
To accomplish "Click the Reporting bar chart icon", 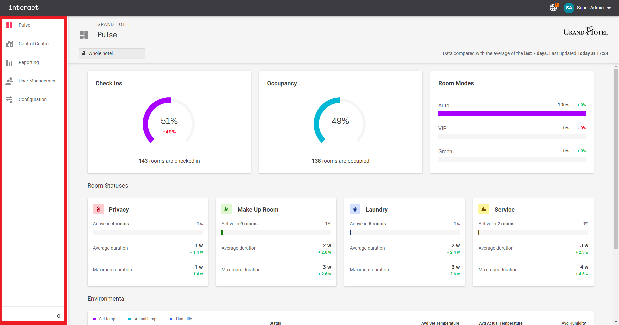I will click(9, 62).
